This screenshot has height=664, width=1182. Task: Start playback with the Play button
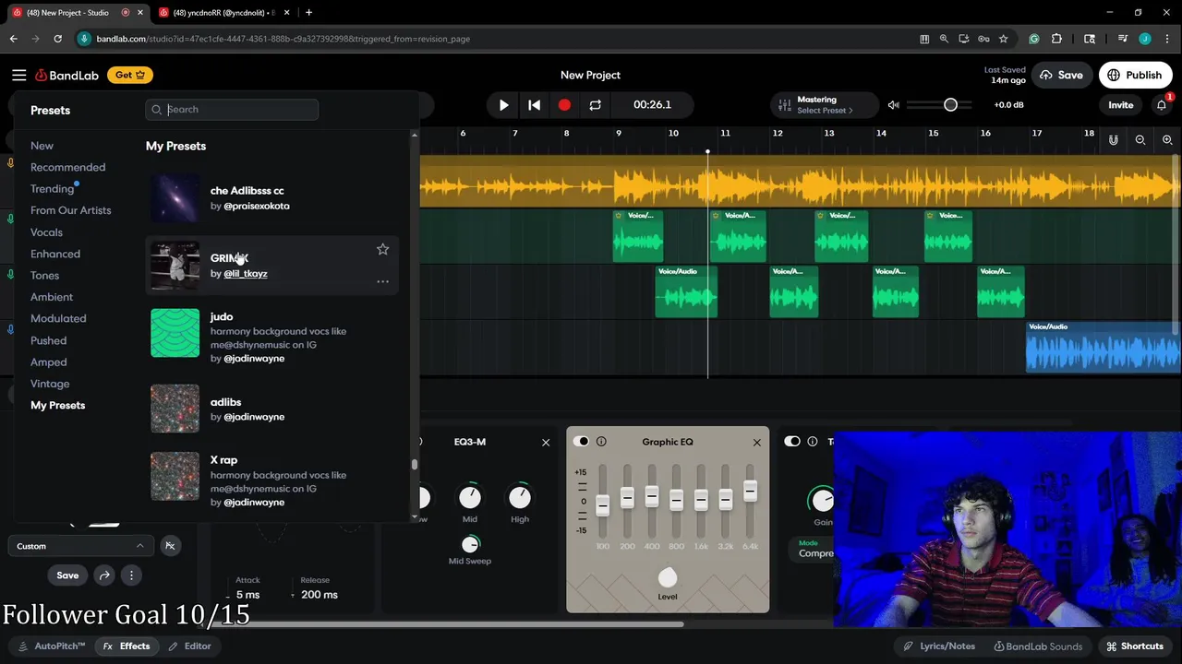503,105
